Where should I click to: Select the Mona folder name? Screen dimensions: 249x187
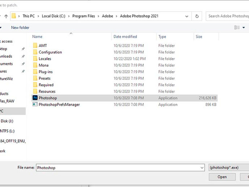click(44, 65)
